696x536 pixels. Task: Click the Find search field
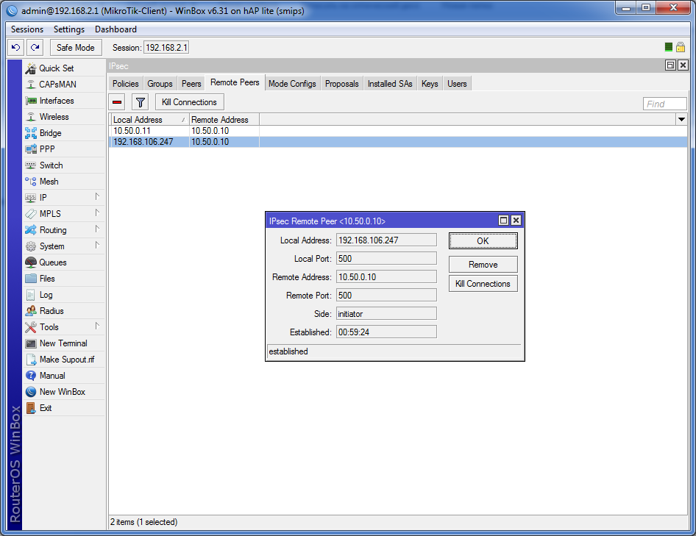tap(664, 104)
